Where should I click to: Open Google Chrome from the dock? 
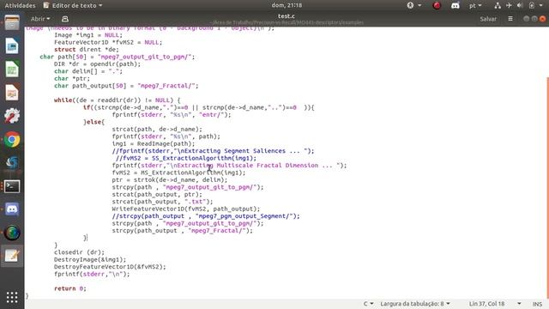[12, 139]
